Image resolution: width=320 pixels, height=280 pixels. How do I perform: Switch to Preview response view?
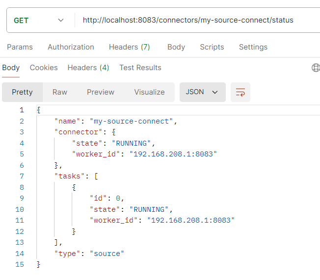[x=101, y=92]
